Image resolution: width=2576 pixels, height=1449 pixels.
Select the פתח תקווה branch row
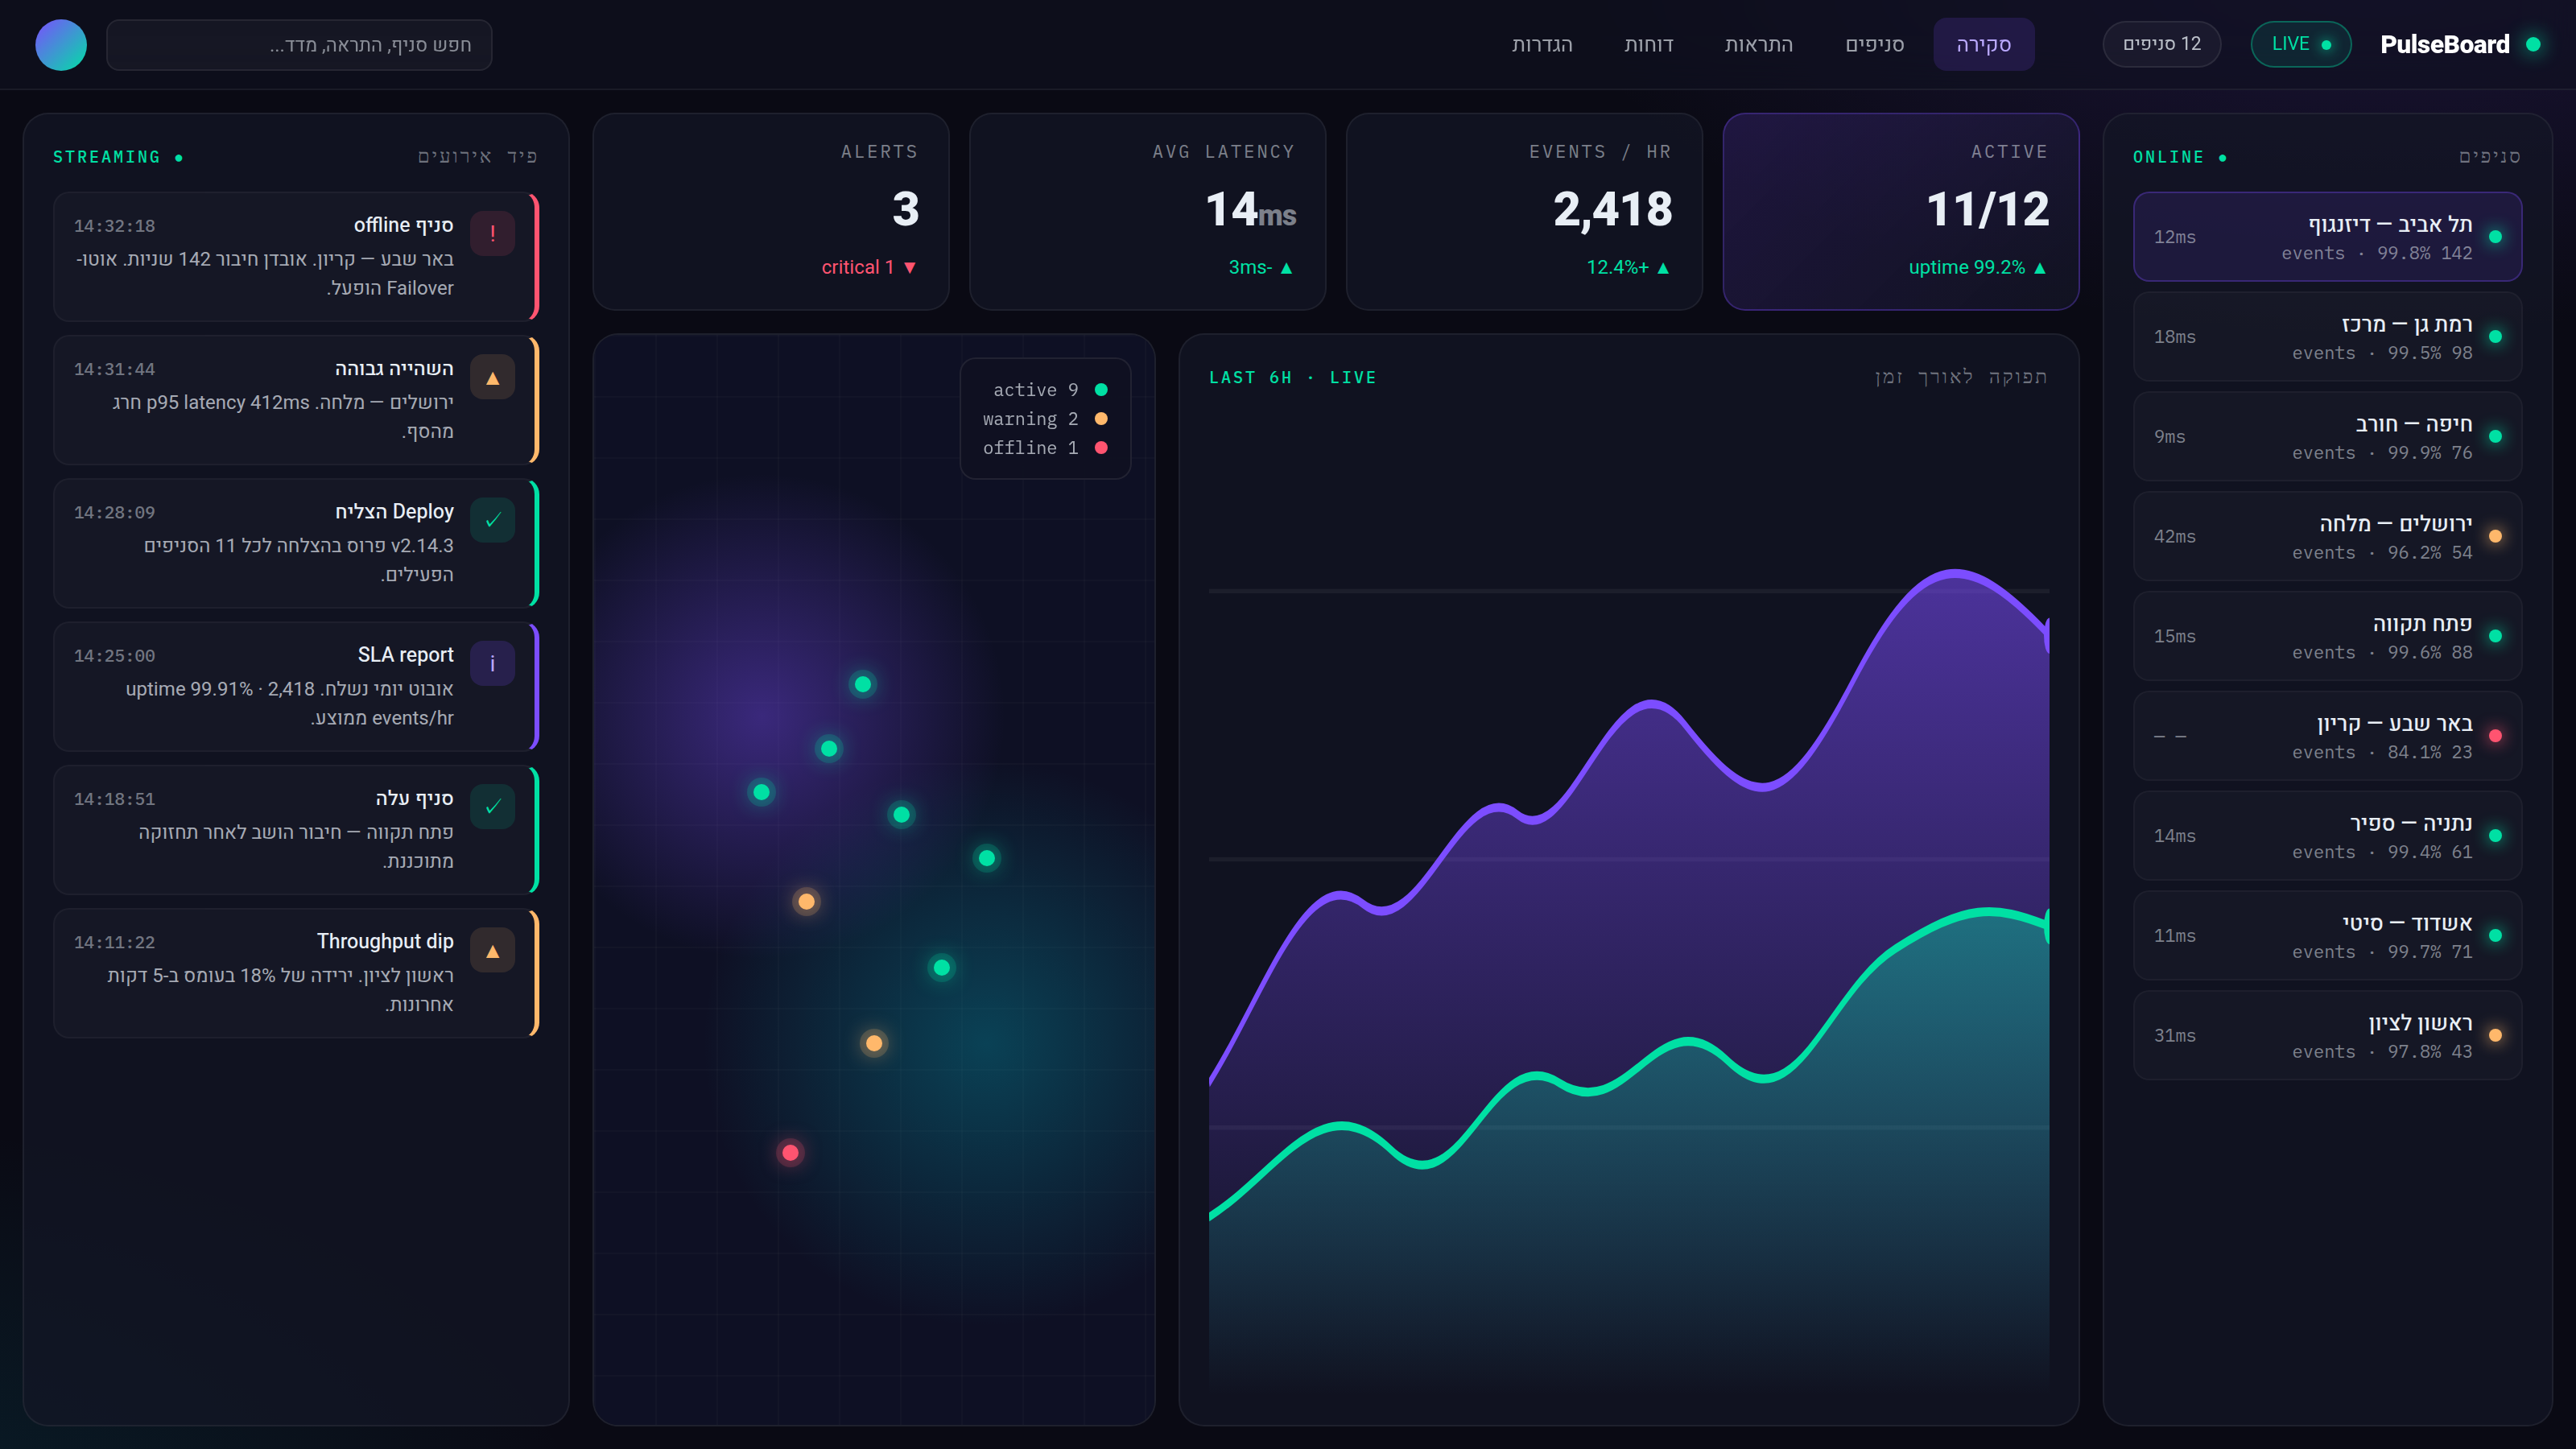(x=2327, y=636)
